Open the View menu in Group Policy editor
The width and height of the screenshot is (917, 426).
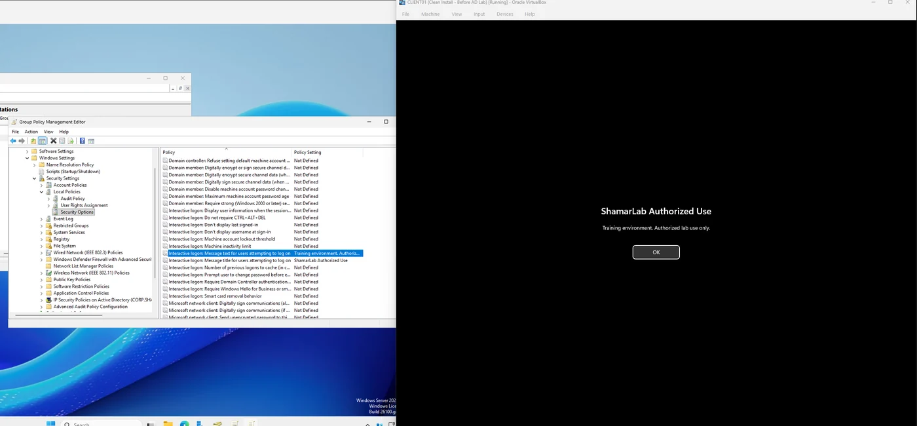[x=48, y=132]
